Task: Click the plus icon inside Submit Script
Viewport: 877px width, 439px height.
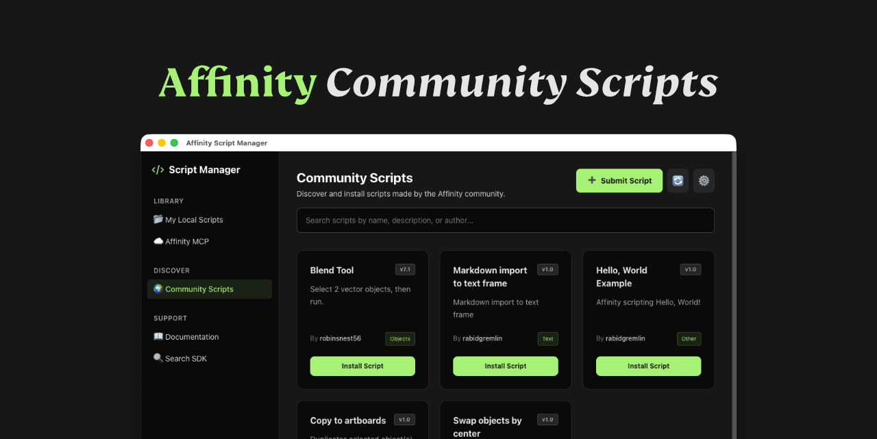Action: (591, 180)
